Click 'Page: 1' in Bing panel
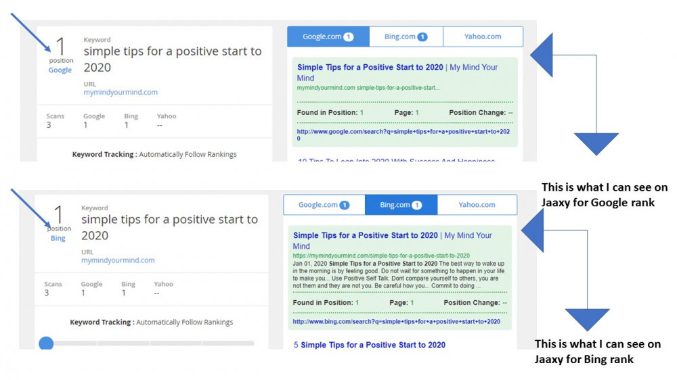 (x=401, y=303)
